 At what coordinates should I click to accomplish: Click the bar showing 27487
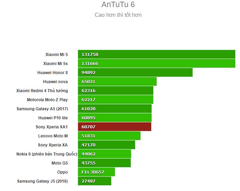click(x=95, y=181)
